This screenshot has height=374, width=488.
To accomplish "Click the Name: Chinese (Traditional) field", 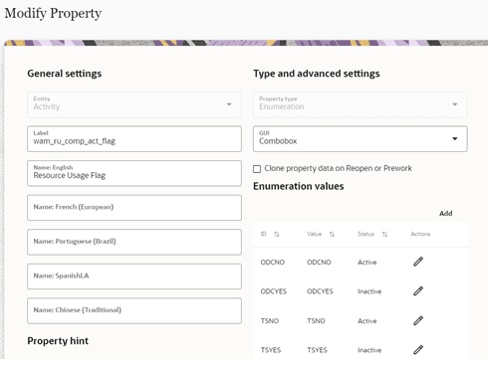I will click(134, 310).
